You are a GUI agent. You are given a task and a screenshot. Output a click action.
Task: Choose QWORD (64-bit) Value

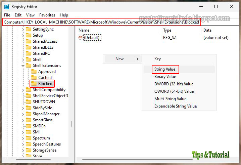click(179, 91)
